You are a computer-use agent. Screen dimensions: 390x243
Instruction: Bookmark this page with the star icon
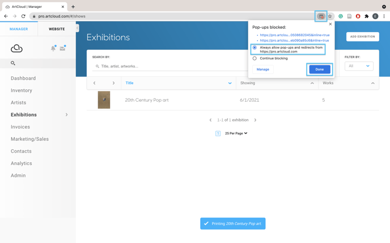point(330,16)
